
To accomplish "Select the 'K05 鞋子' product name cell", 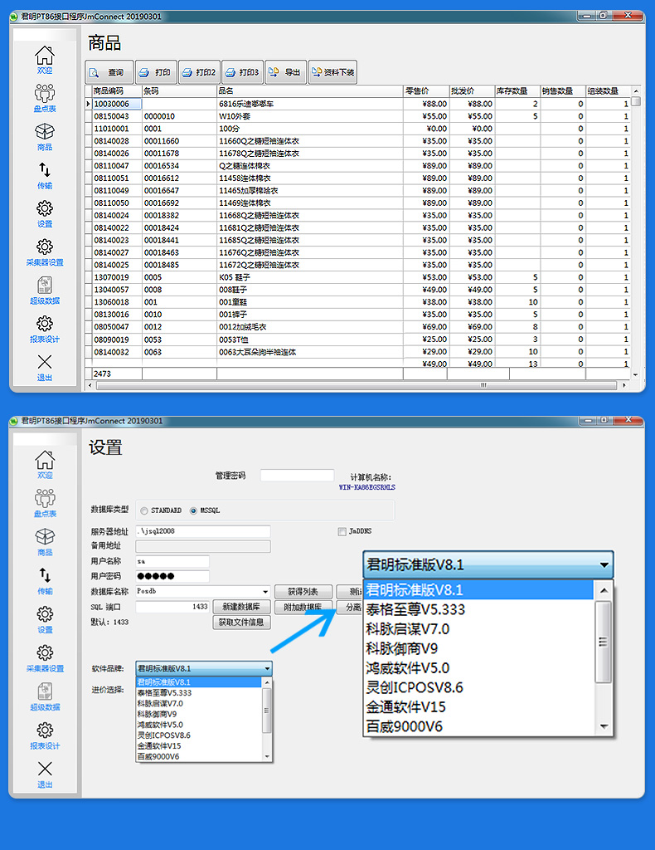I will click(x=310, y=277).
